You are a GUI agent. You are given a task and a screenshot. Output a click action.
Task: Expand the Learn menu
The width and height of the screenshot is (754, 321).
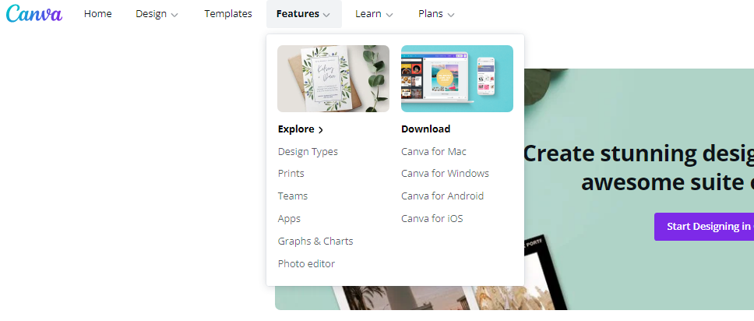tap(374, 14)
